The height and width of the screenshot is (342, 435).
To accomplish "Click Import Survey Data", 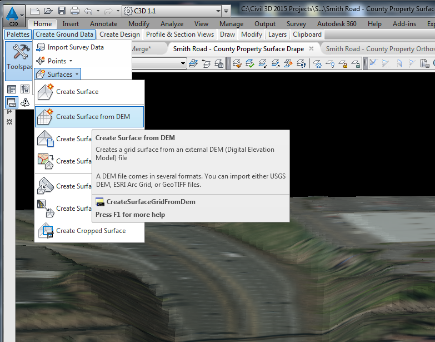I will tap(69, 47).
